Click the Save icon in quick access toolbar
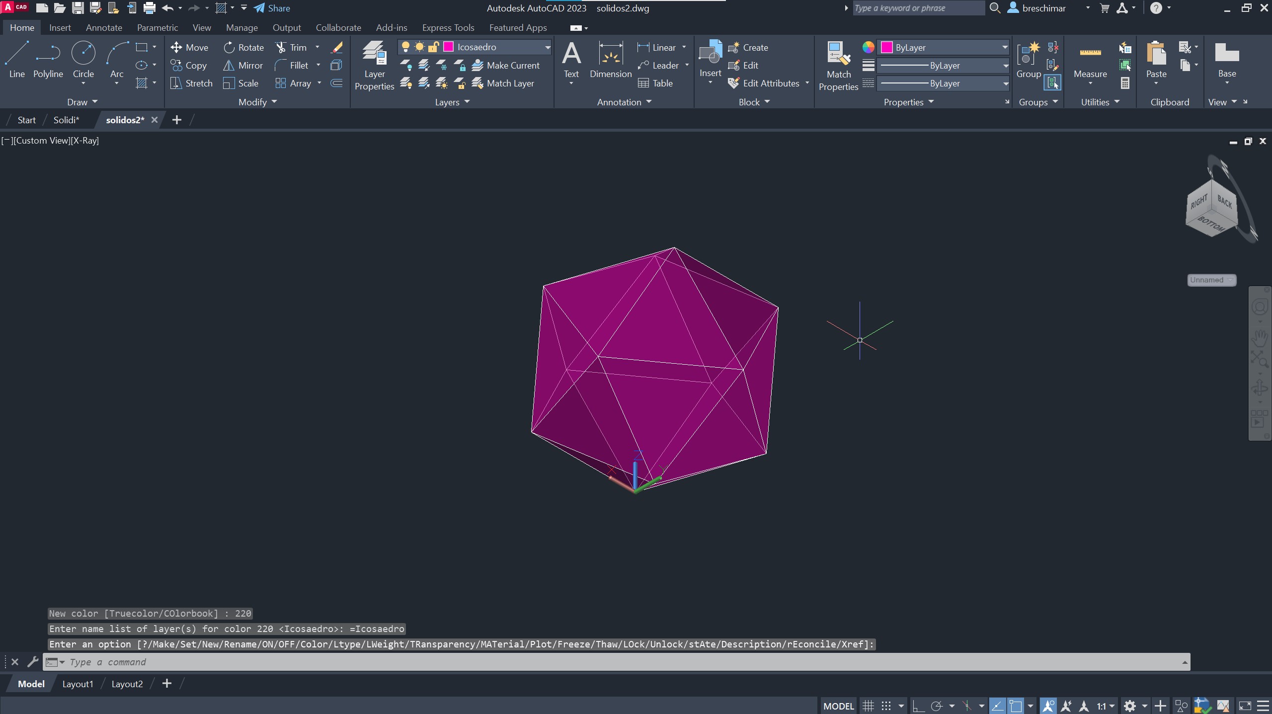This screenshot has height=714, width=1272. coord(78,8)
